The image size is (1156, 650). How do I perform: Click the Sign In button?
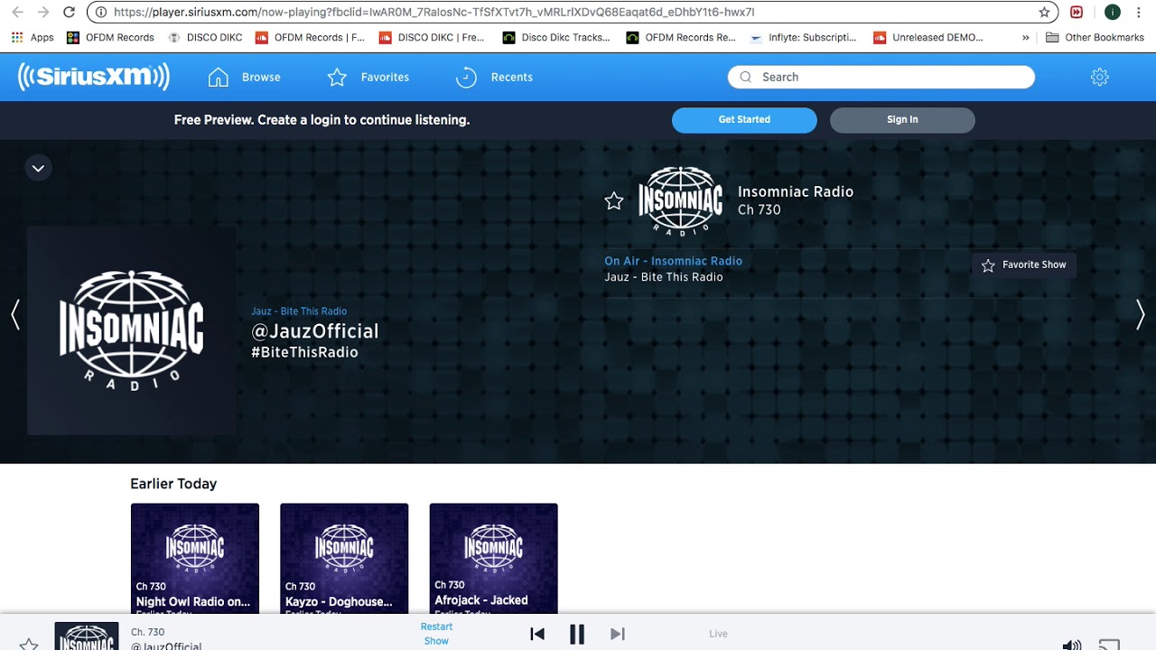coord(902,119)
